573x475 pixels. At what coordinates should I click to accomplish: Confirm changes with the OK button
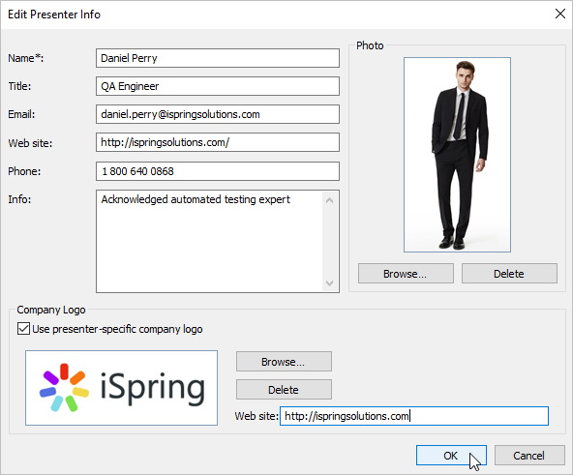tap(451, 456)
